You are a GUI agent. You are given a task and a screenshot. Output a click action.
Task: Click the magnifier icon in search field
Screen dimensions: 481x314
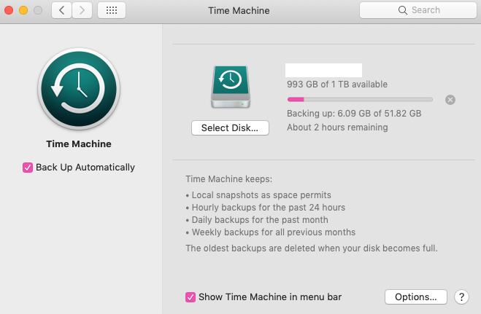click(402, 10)
